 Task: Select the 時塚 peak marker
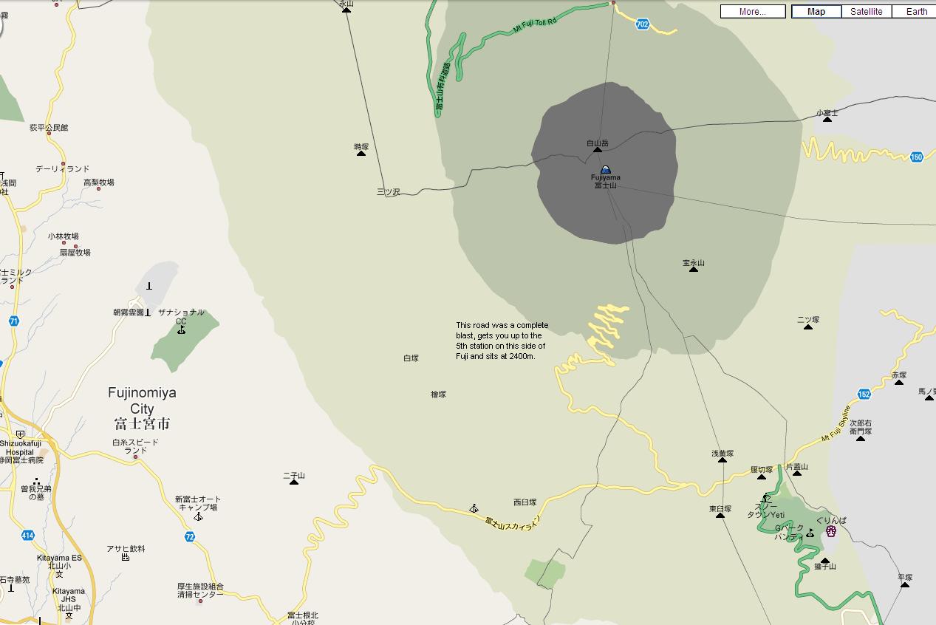coord(361,154)
